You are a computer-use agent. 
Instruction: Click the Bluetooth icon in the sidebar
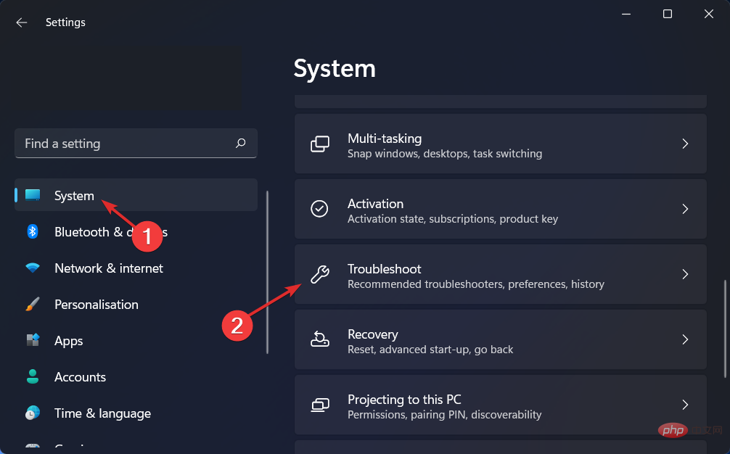tap(33, 231)
